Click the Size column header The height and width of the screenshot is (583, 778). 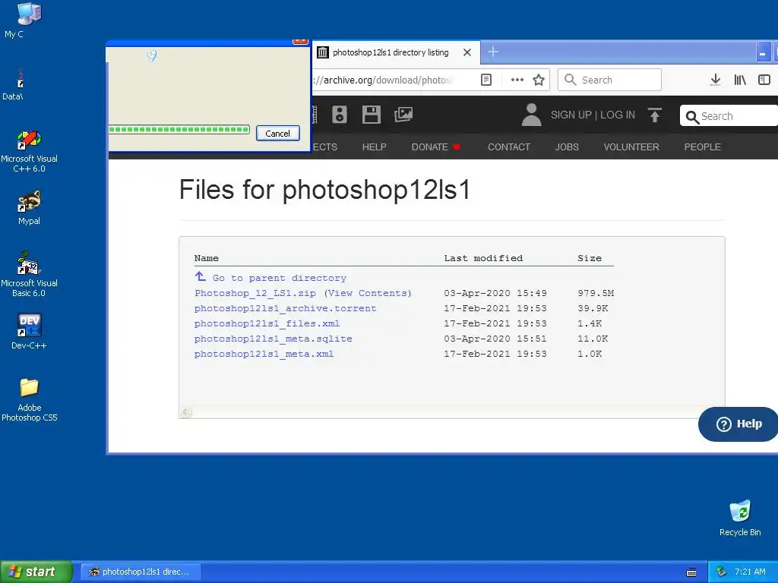590,258
